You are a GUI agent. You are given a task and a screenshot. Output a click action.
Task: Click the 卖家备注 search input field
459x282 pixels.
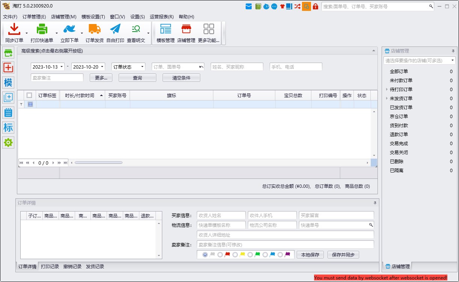tap(57, 78)
